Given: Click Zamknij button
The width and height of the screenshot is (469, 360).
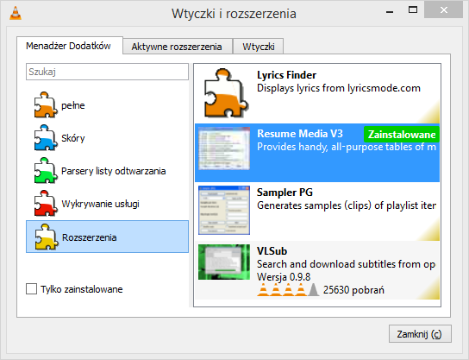Looking at the screenshot, I should (420, 334).
